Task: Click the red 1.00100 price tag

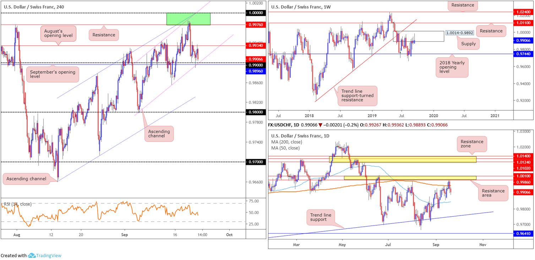Action: click(x=524, y=175)
